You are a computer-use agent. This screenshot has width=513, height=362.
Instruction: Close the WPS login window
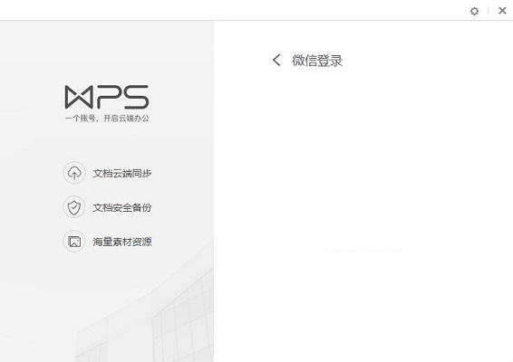[x=502, y=11]
